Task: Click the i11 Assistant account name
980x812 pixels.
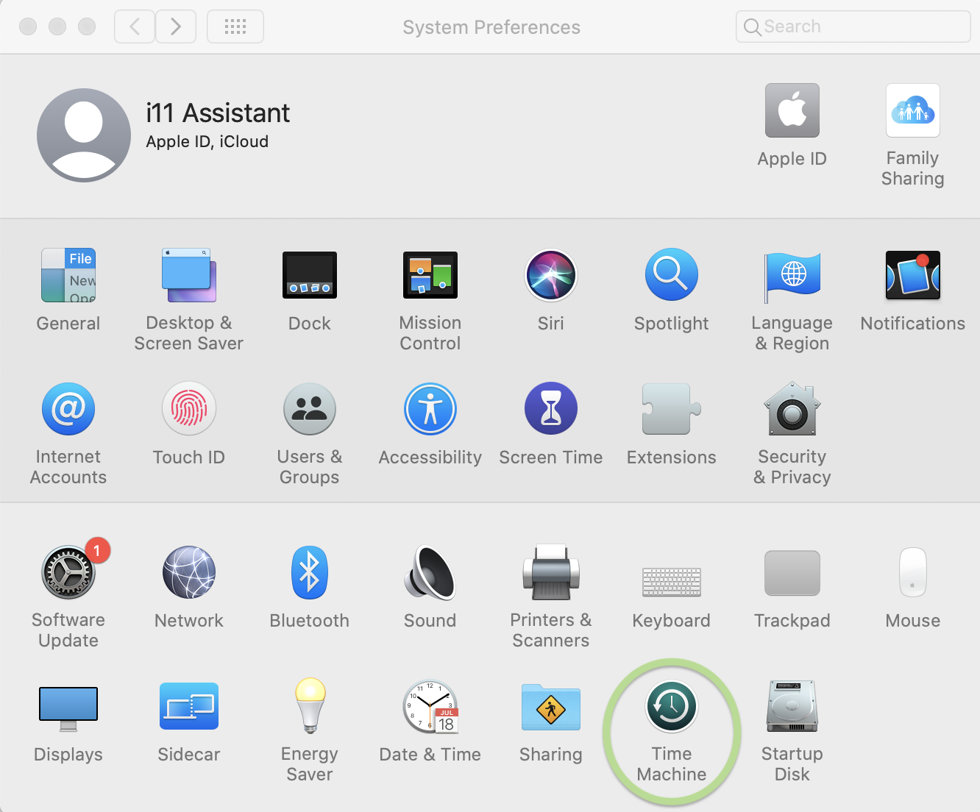Action: pyautogui.click(x=218, y=113)
